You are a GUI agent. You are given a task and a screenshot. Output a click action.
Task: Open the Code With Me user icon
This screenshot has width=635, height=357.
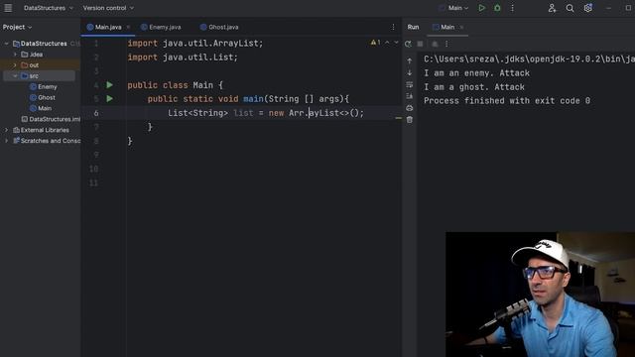(552, 8)
